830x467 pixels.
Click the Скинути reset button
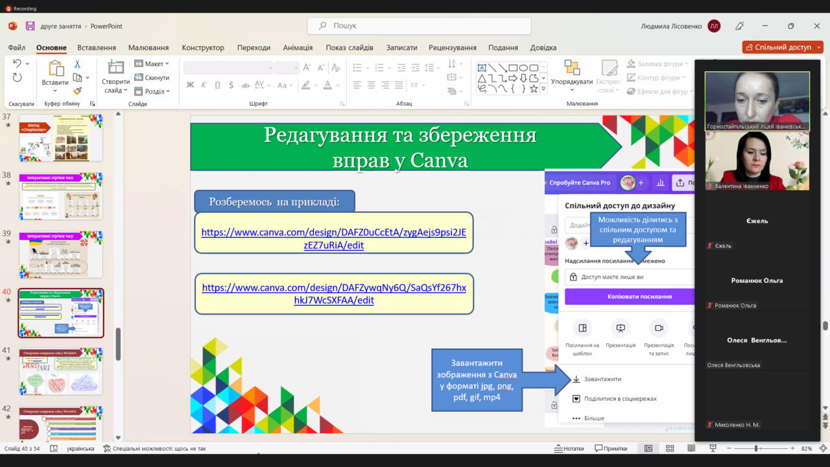[152, 77]
